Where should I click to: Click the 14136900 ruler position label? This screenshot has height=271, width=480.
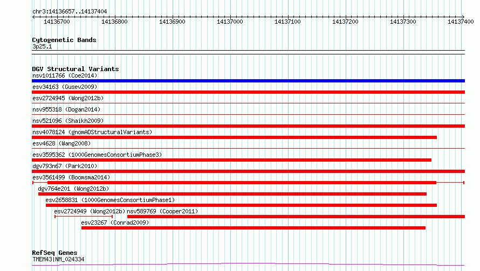173,22
